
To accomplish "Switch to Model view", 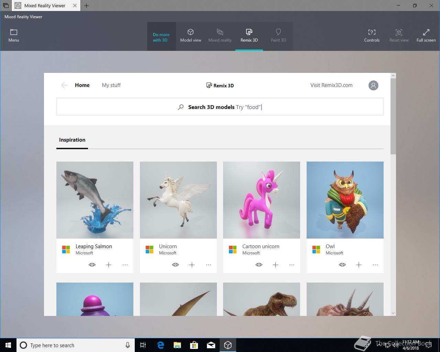I will pos(190,36).
